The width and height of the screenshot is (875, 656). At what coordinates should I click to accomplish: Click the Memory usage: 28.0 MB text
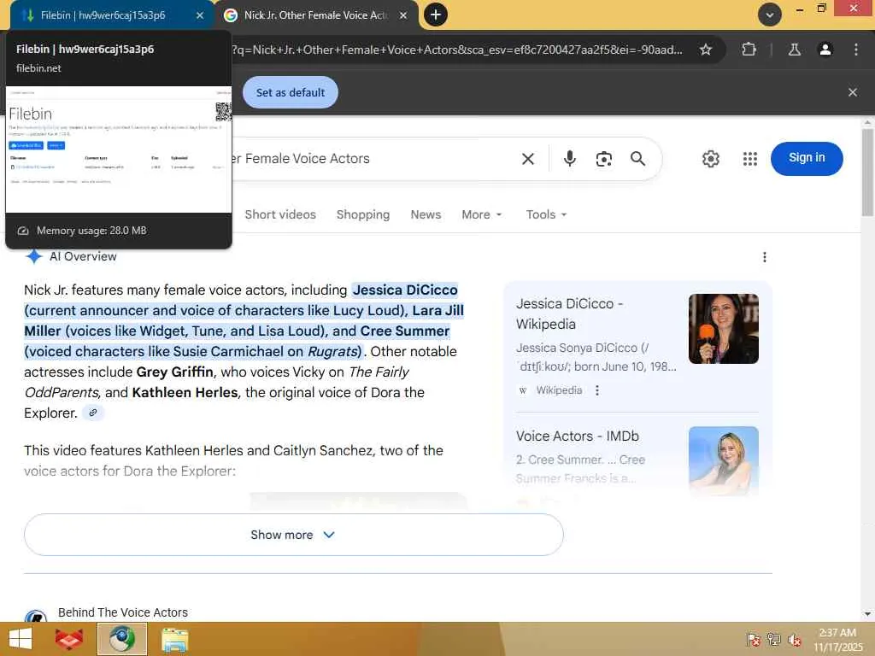[91, 231]
